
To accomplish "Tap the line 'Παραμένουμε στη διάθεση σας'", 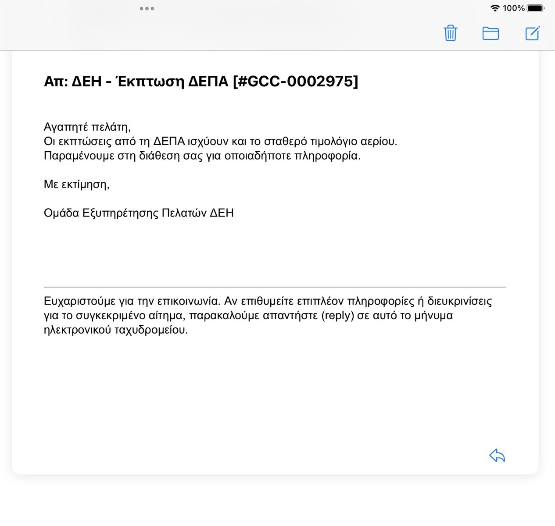I will pos(202,156).
